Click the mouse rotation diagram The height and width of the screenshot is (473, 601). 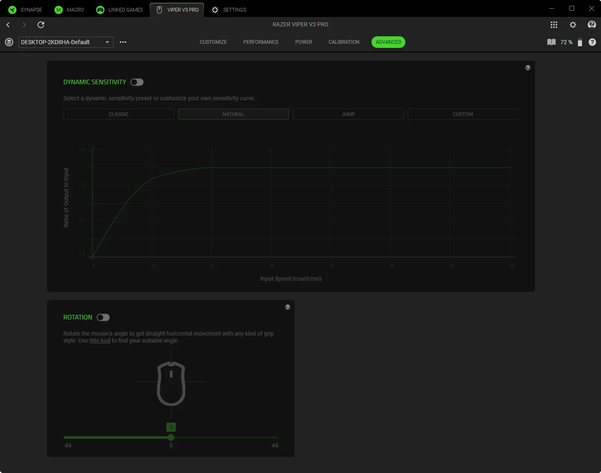(x=171, y=383)
